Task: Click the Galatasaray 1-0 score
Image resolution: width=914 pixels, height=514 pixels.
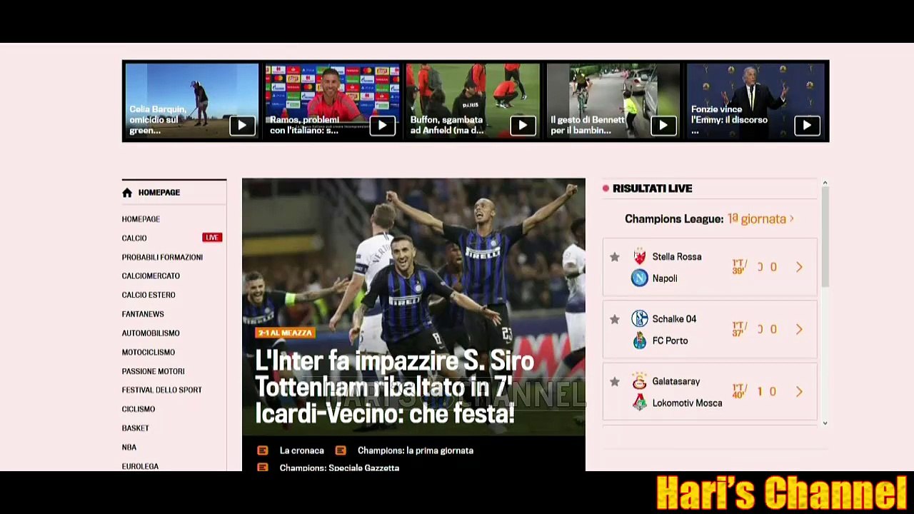Action: (x=767, y=391)
